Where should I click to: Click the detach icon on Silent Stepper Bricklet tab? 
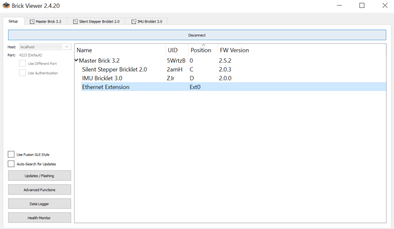76,22
